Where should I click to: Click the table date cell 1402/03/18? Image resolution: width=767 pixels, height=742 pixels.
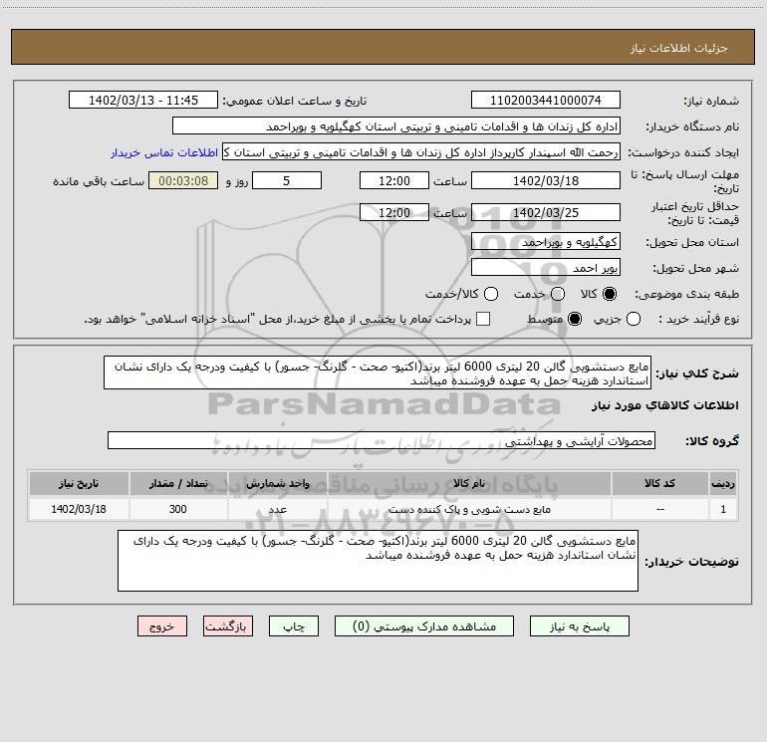pos(79,509)
